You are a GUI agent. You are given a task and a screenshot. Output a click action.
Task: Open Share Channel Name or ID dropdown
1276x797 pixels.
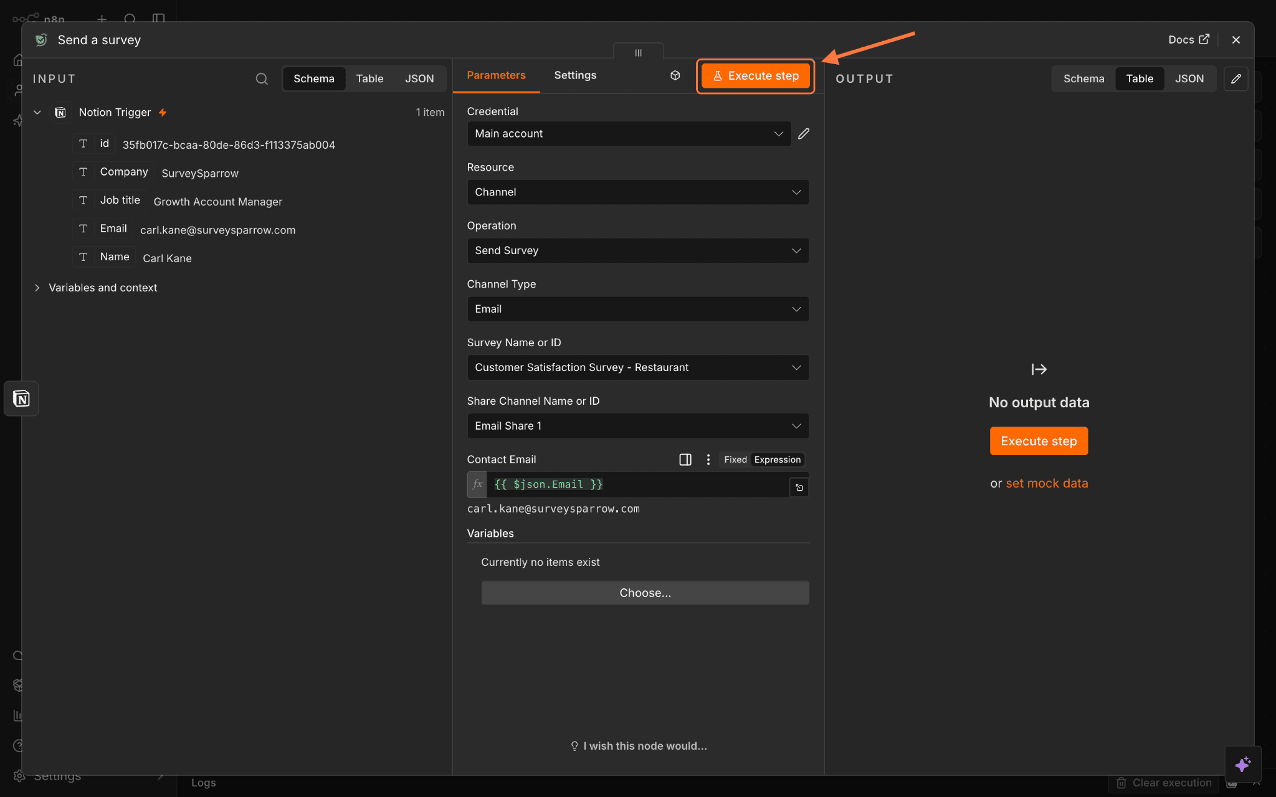(x=638, y=427)
